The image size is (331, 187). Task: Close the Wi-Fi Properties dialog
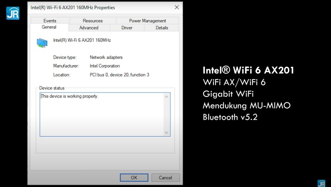pos(177,7)
